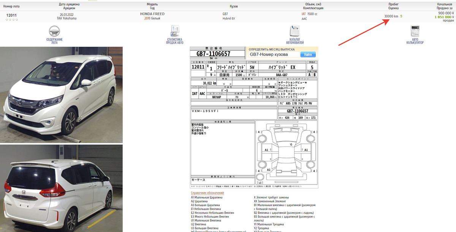The height and width of the screenshot is (232, 456).
Task: Click the U3 Большая Вмятина legend entry
Action: [x=204, y=228]
